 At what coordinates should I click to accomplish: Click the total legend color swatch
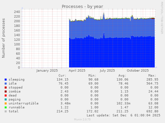pos(6,111)
